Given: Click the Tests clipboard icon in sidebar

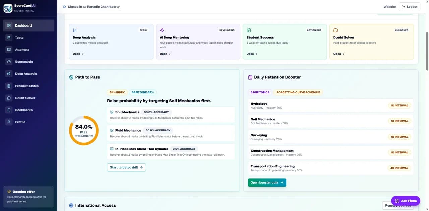Looking at the screenshot, I should (9, 38).
